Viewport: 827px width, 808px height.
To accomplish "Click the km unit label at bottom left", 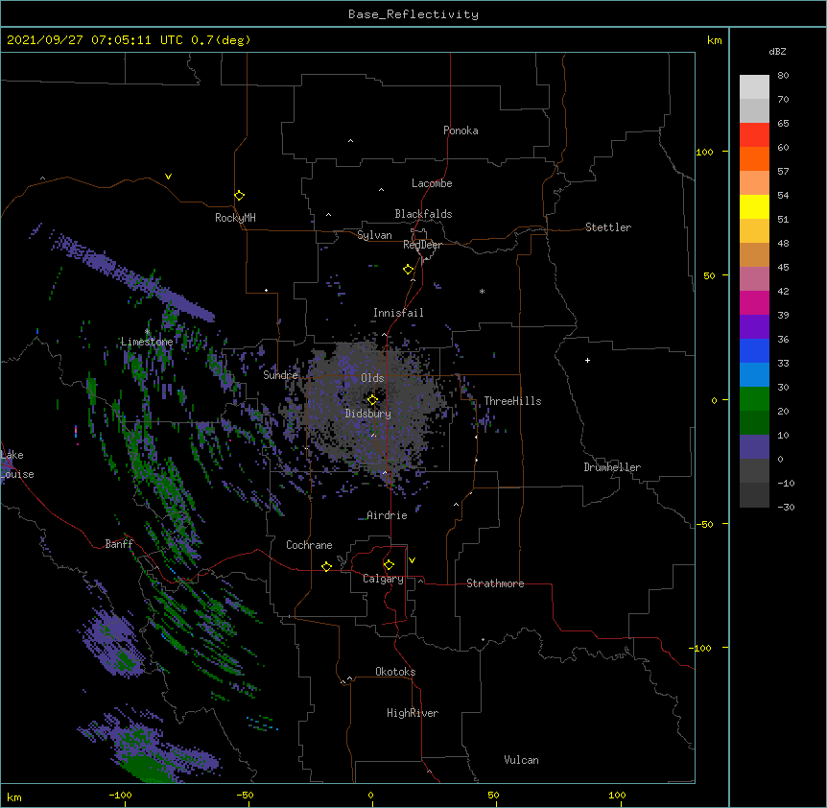I will (14, 797).
